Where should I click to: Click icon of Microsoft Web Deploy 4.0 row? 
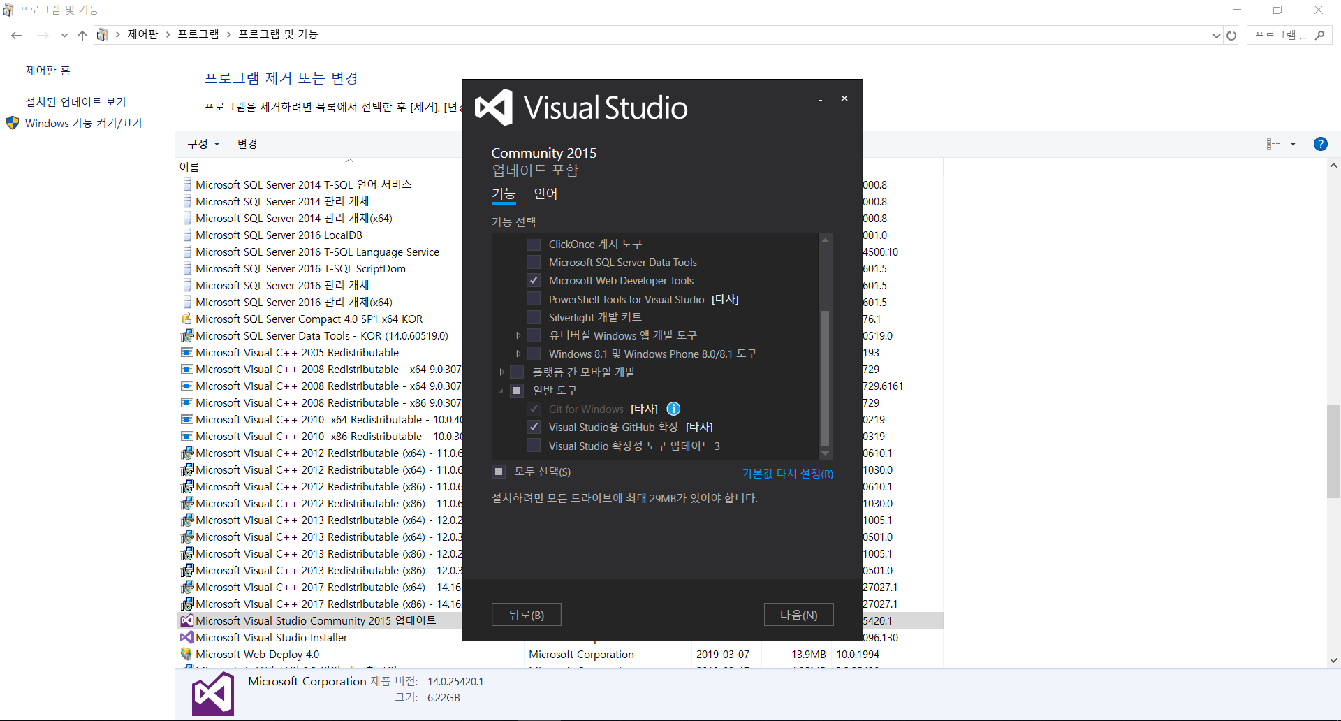click(x=187, y=654)
